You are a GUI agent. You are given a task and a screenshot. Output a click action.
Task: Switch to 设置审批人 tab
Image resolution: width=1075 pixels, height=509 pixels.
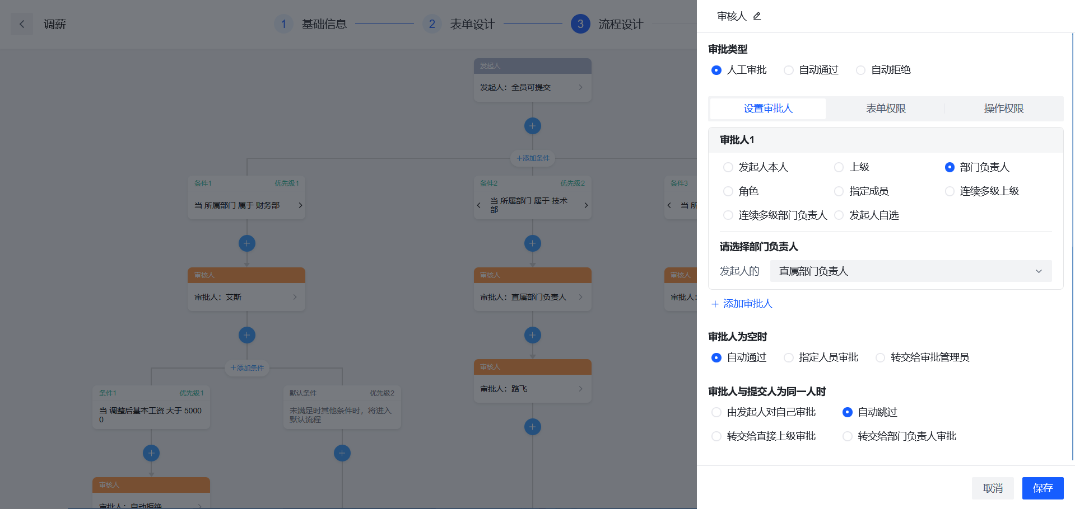coord(768,109)
